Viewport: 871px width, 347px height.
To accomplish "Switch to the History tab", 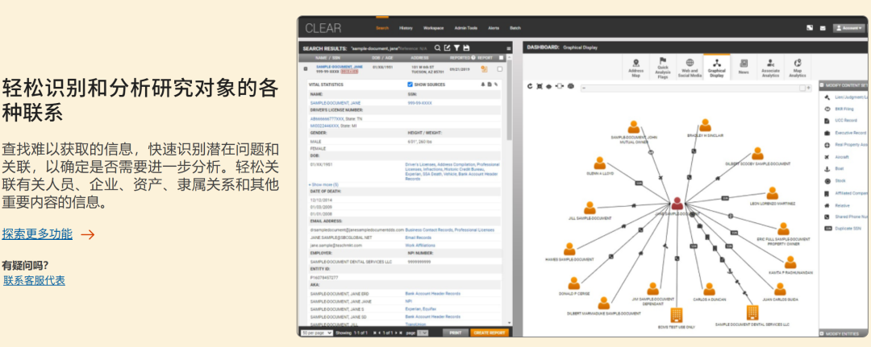I will [x=406, y=28].
